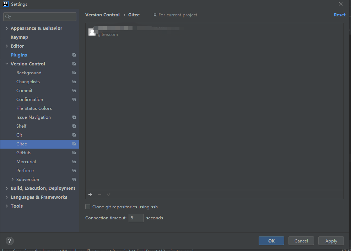Expand Build, Execution, Deployment section
This screenshot has height=251, width=351.
click(x=7, y=188)
